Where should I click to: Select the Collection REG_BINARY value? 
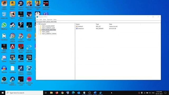coord(81,29)
